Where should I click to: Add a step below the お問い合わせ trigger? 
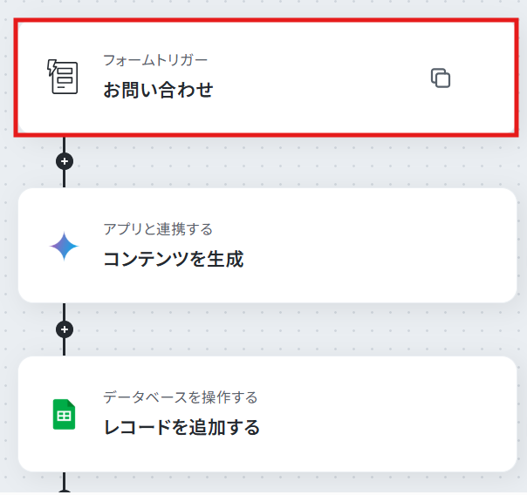point(65,161)
